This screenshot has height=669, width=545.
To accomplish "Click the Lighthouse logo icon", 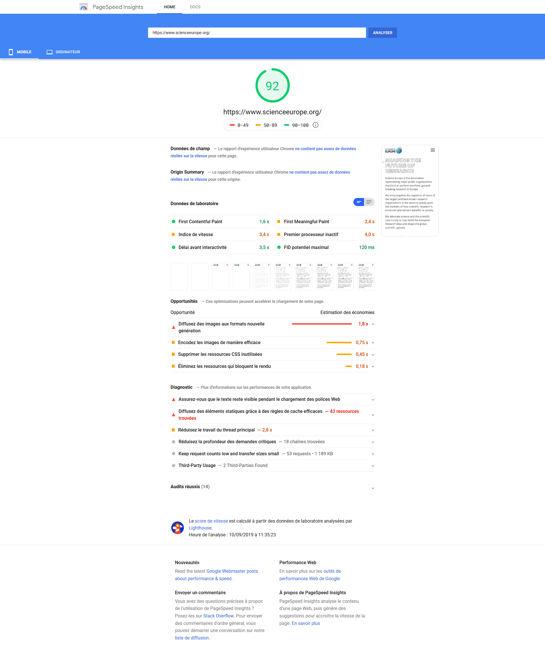I will click(177, 528).
